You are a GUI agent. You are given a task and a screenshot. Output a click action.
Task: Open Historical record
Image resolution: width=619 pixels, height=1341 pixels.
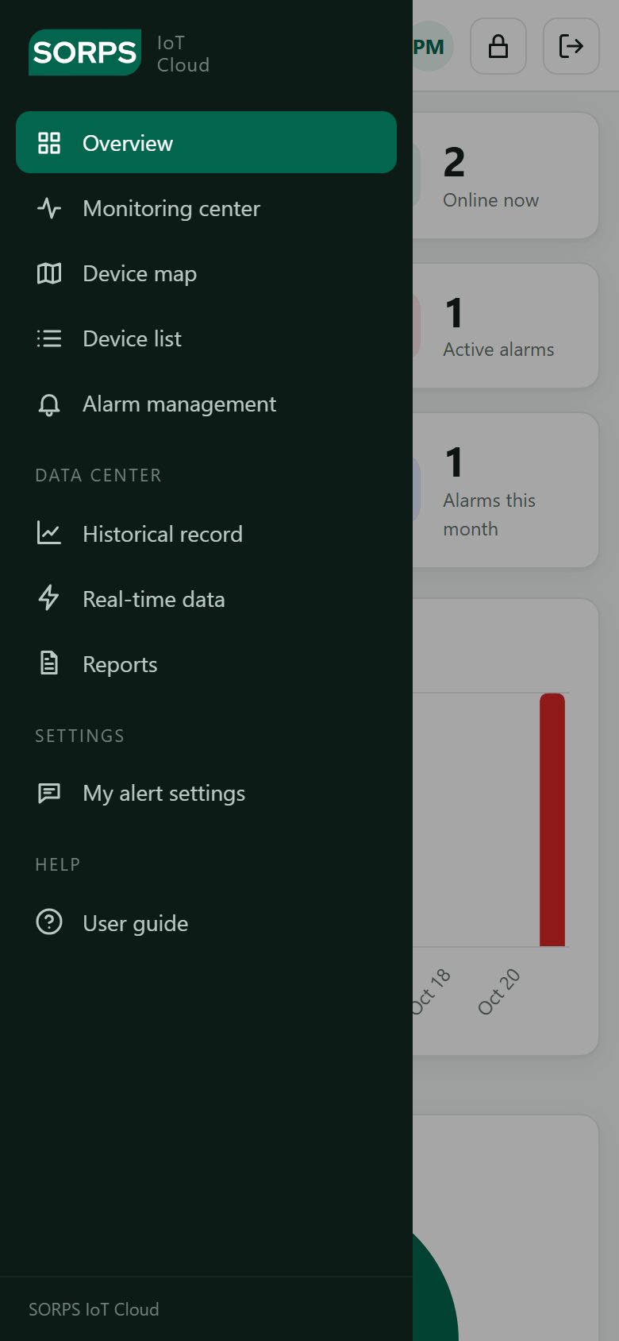[206, 534]
